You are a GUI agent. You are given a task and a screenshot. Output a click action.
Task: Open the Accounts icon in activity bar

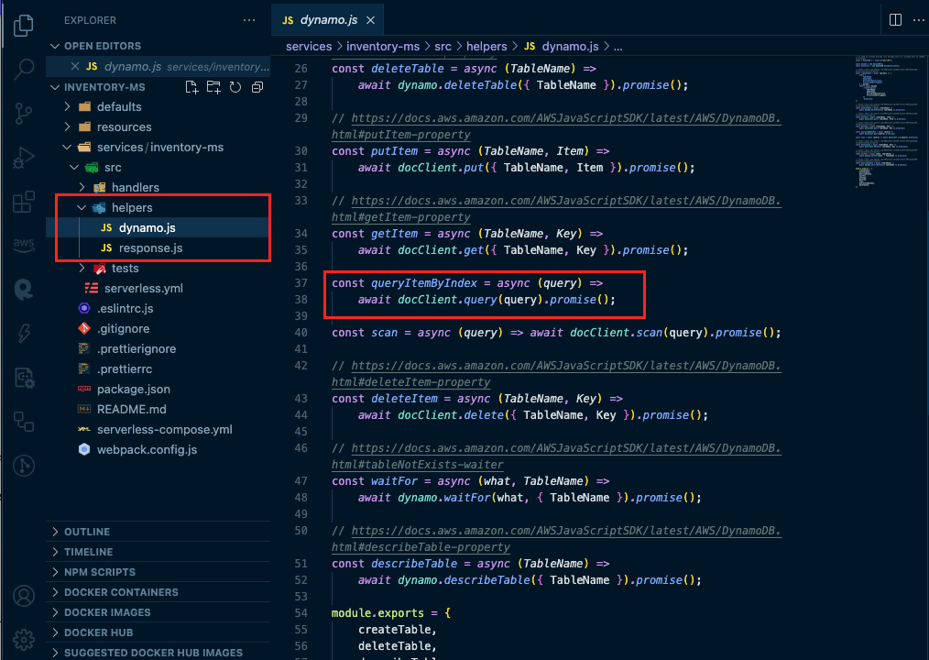[x=24, y=596]
